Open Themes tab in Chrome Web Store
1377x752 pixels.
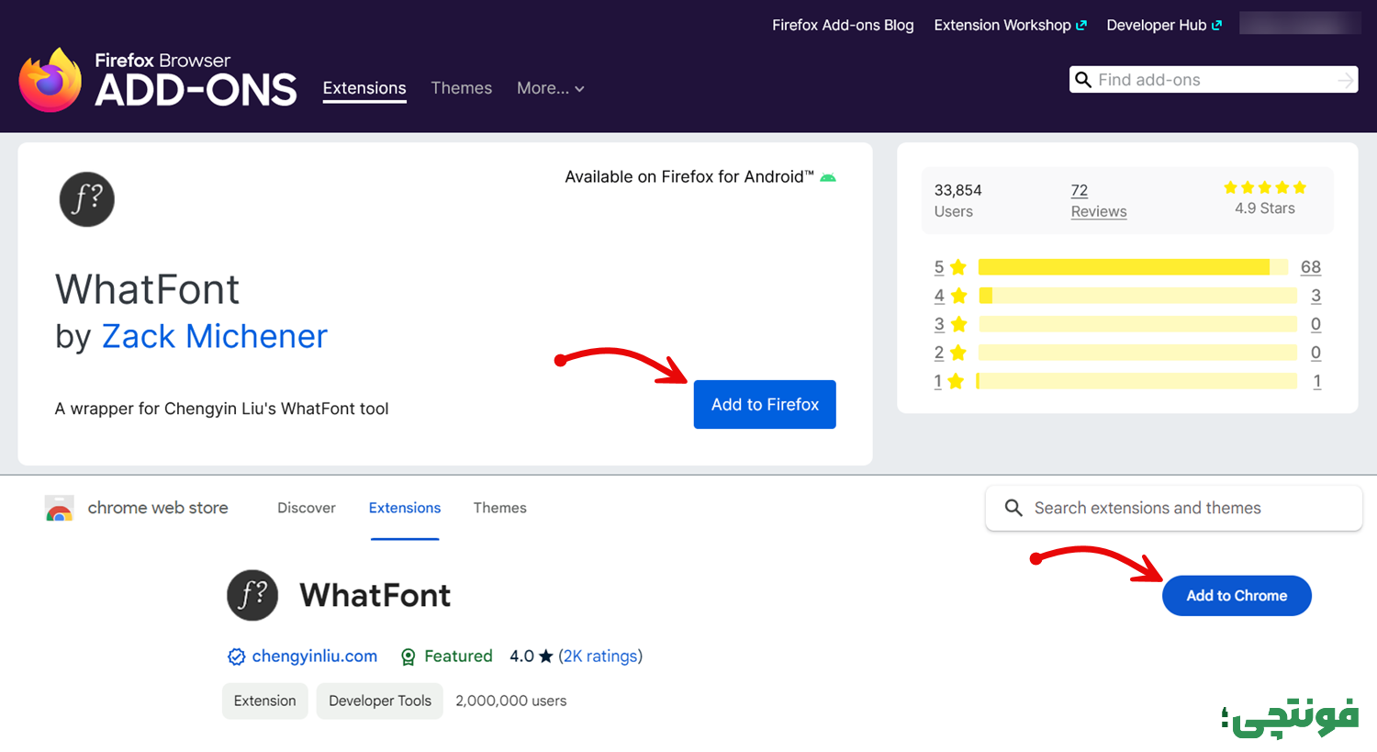point(500,508)
